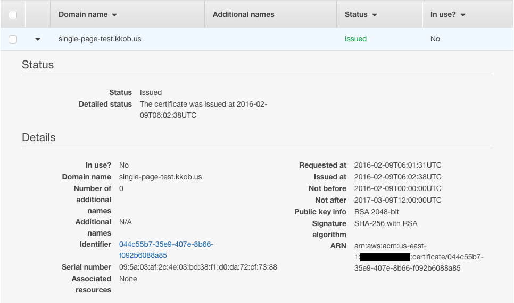Viewport: 514px width, 303px height.
Task: Click the SHA-256 with RSA signature value
Action: tap(386, 223)
